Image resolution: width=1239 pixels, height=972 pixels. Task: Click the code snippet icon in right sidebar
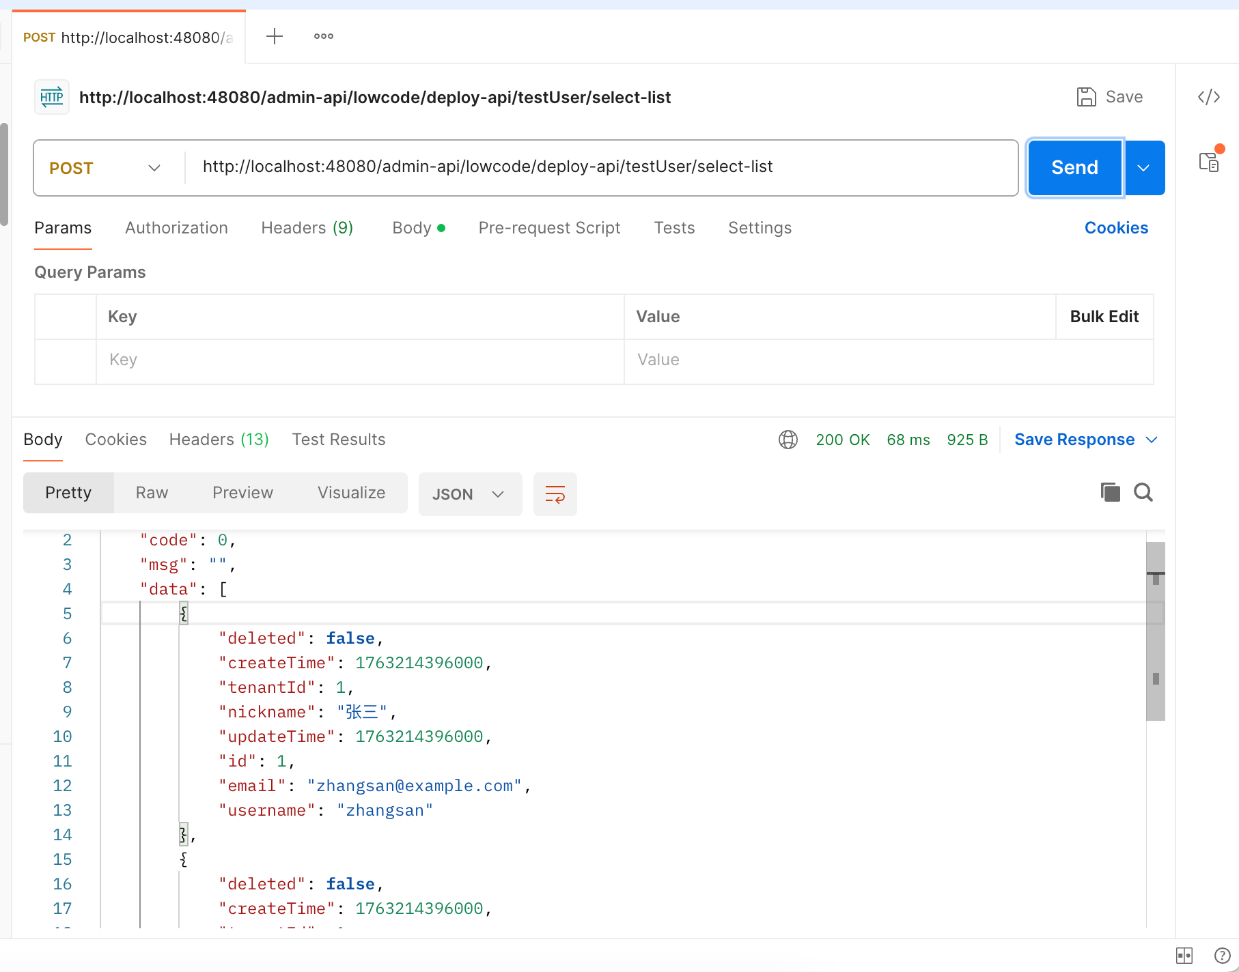point(1208,97)
